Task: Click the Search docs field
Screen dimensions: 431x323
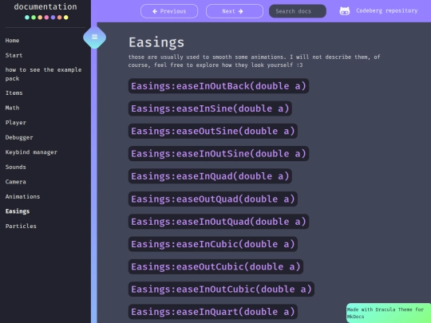Action: click(x=298, y=11)
